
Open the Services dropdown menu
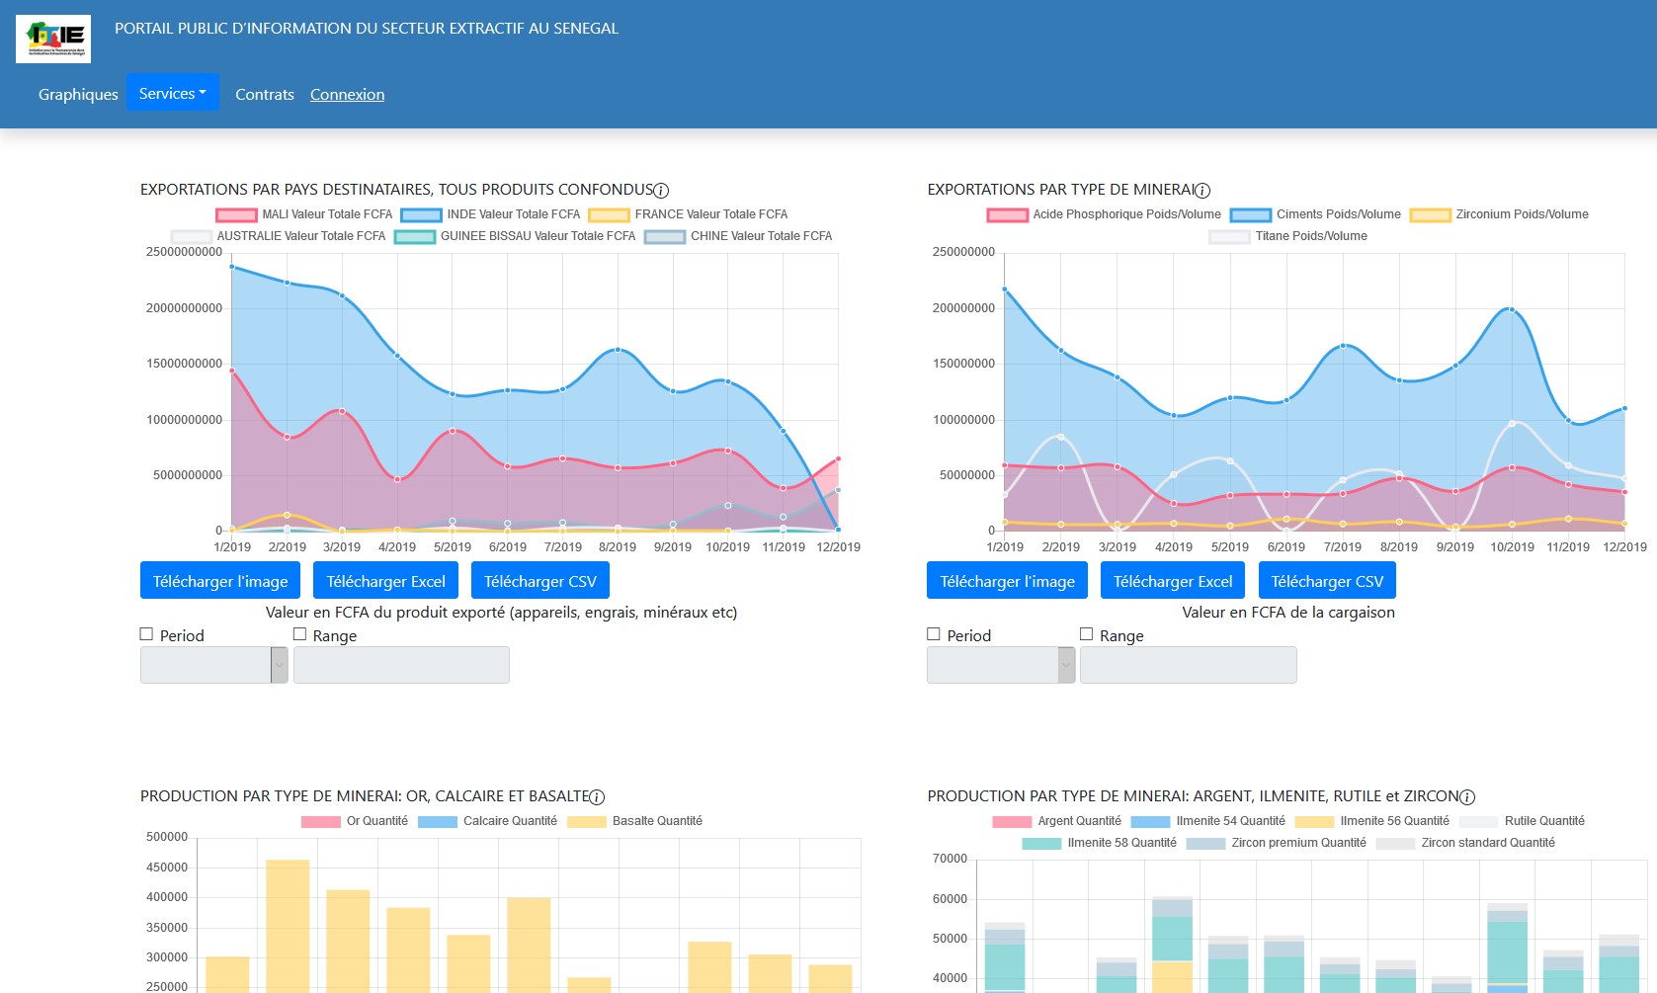click(x=173, y=93)
